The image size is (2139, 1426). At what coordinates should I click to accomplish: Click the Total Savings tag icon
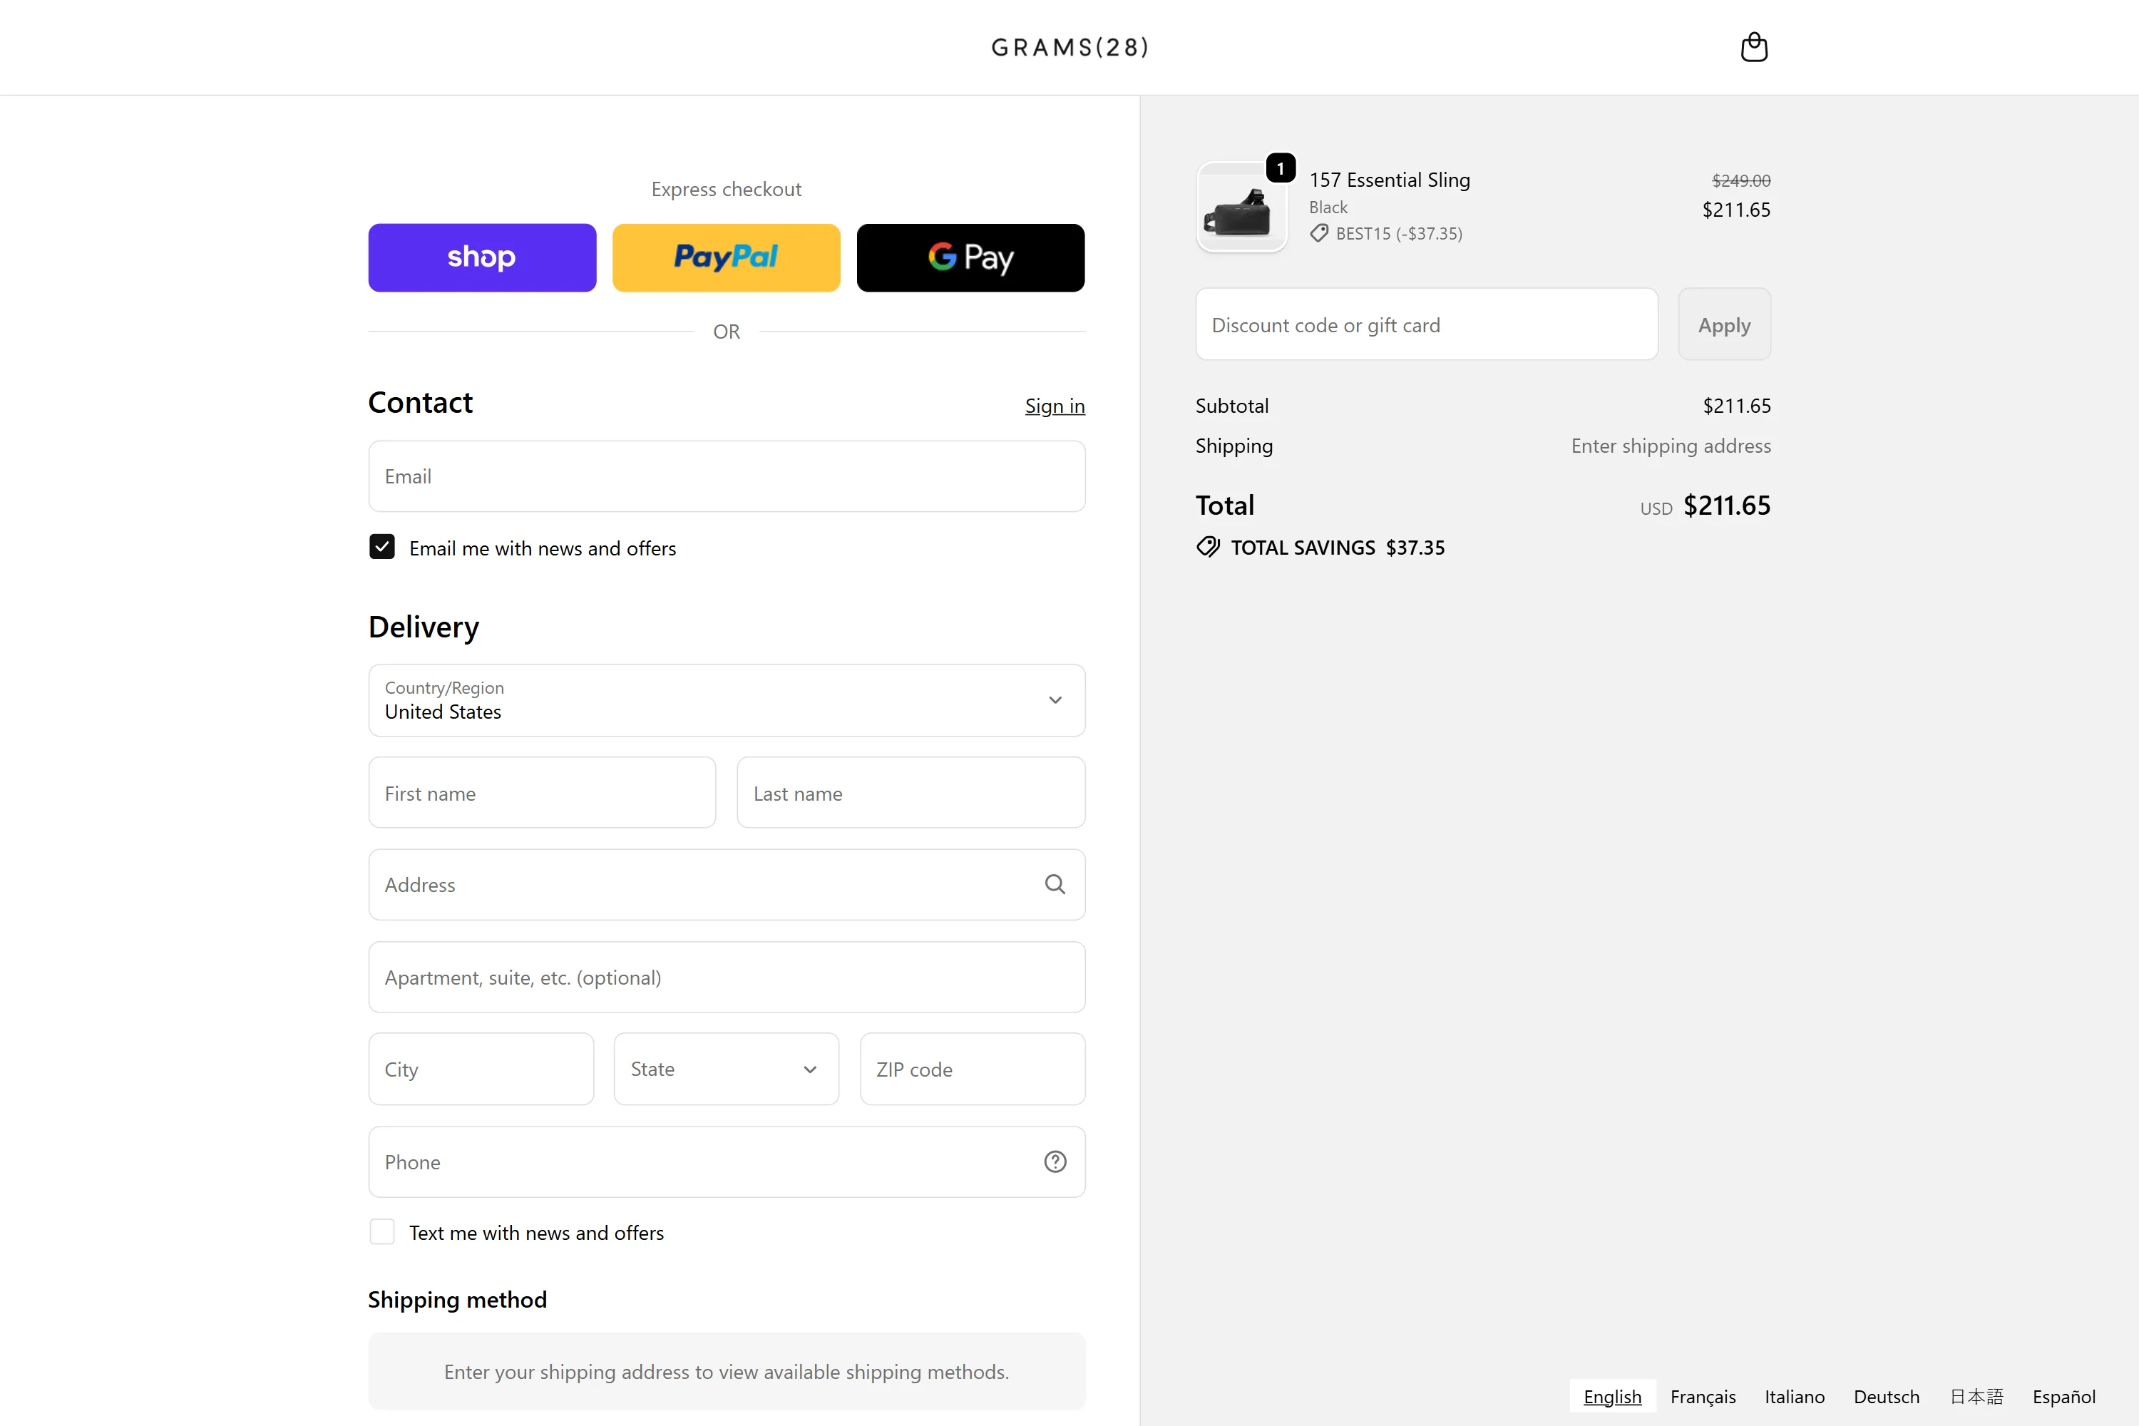pos(1208,547)
